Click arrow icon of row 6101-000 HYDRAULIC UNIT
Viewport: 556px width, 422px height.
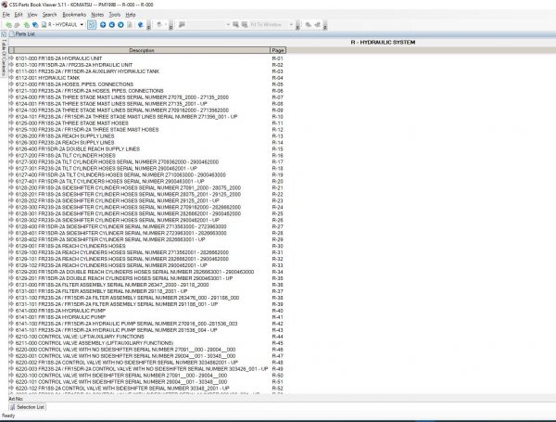click(11, 58)
